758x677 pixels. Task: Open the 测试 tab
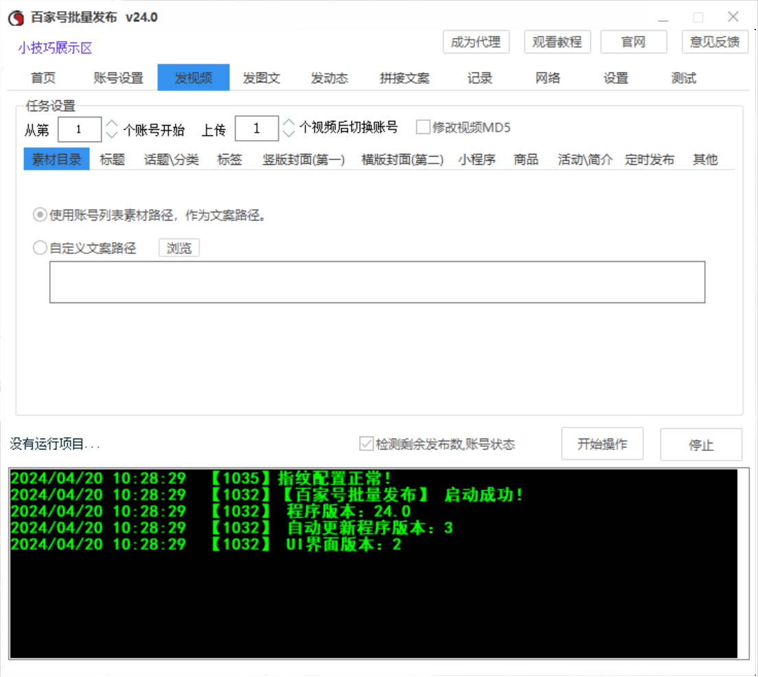[x=684, y=78]
